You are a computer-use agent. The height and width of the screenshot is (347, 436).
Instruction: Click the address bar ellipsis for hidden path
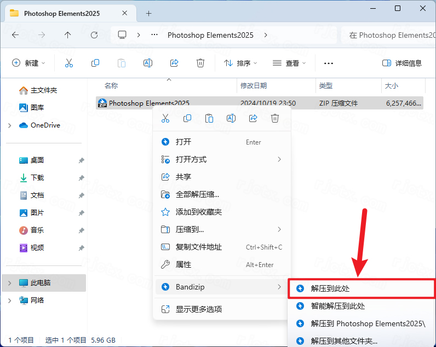pos(154,34)
